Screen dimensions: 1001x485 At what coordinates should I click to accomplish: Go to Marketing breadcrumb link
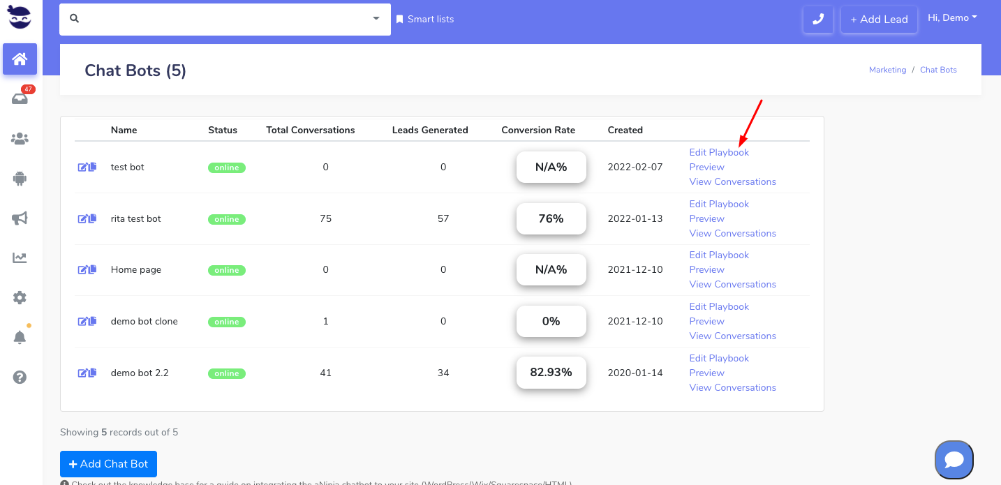coord(887,70)
